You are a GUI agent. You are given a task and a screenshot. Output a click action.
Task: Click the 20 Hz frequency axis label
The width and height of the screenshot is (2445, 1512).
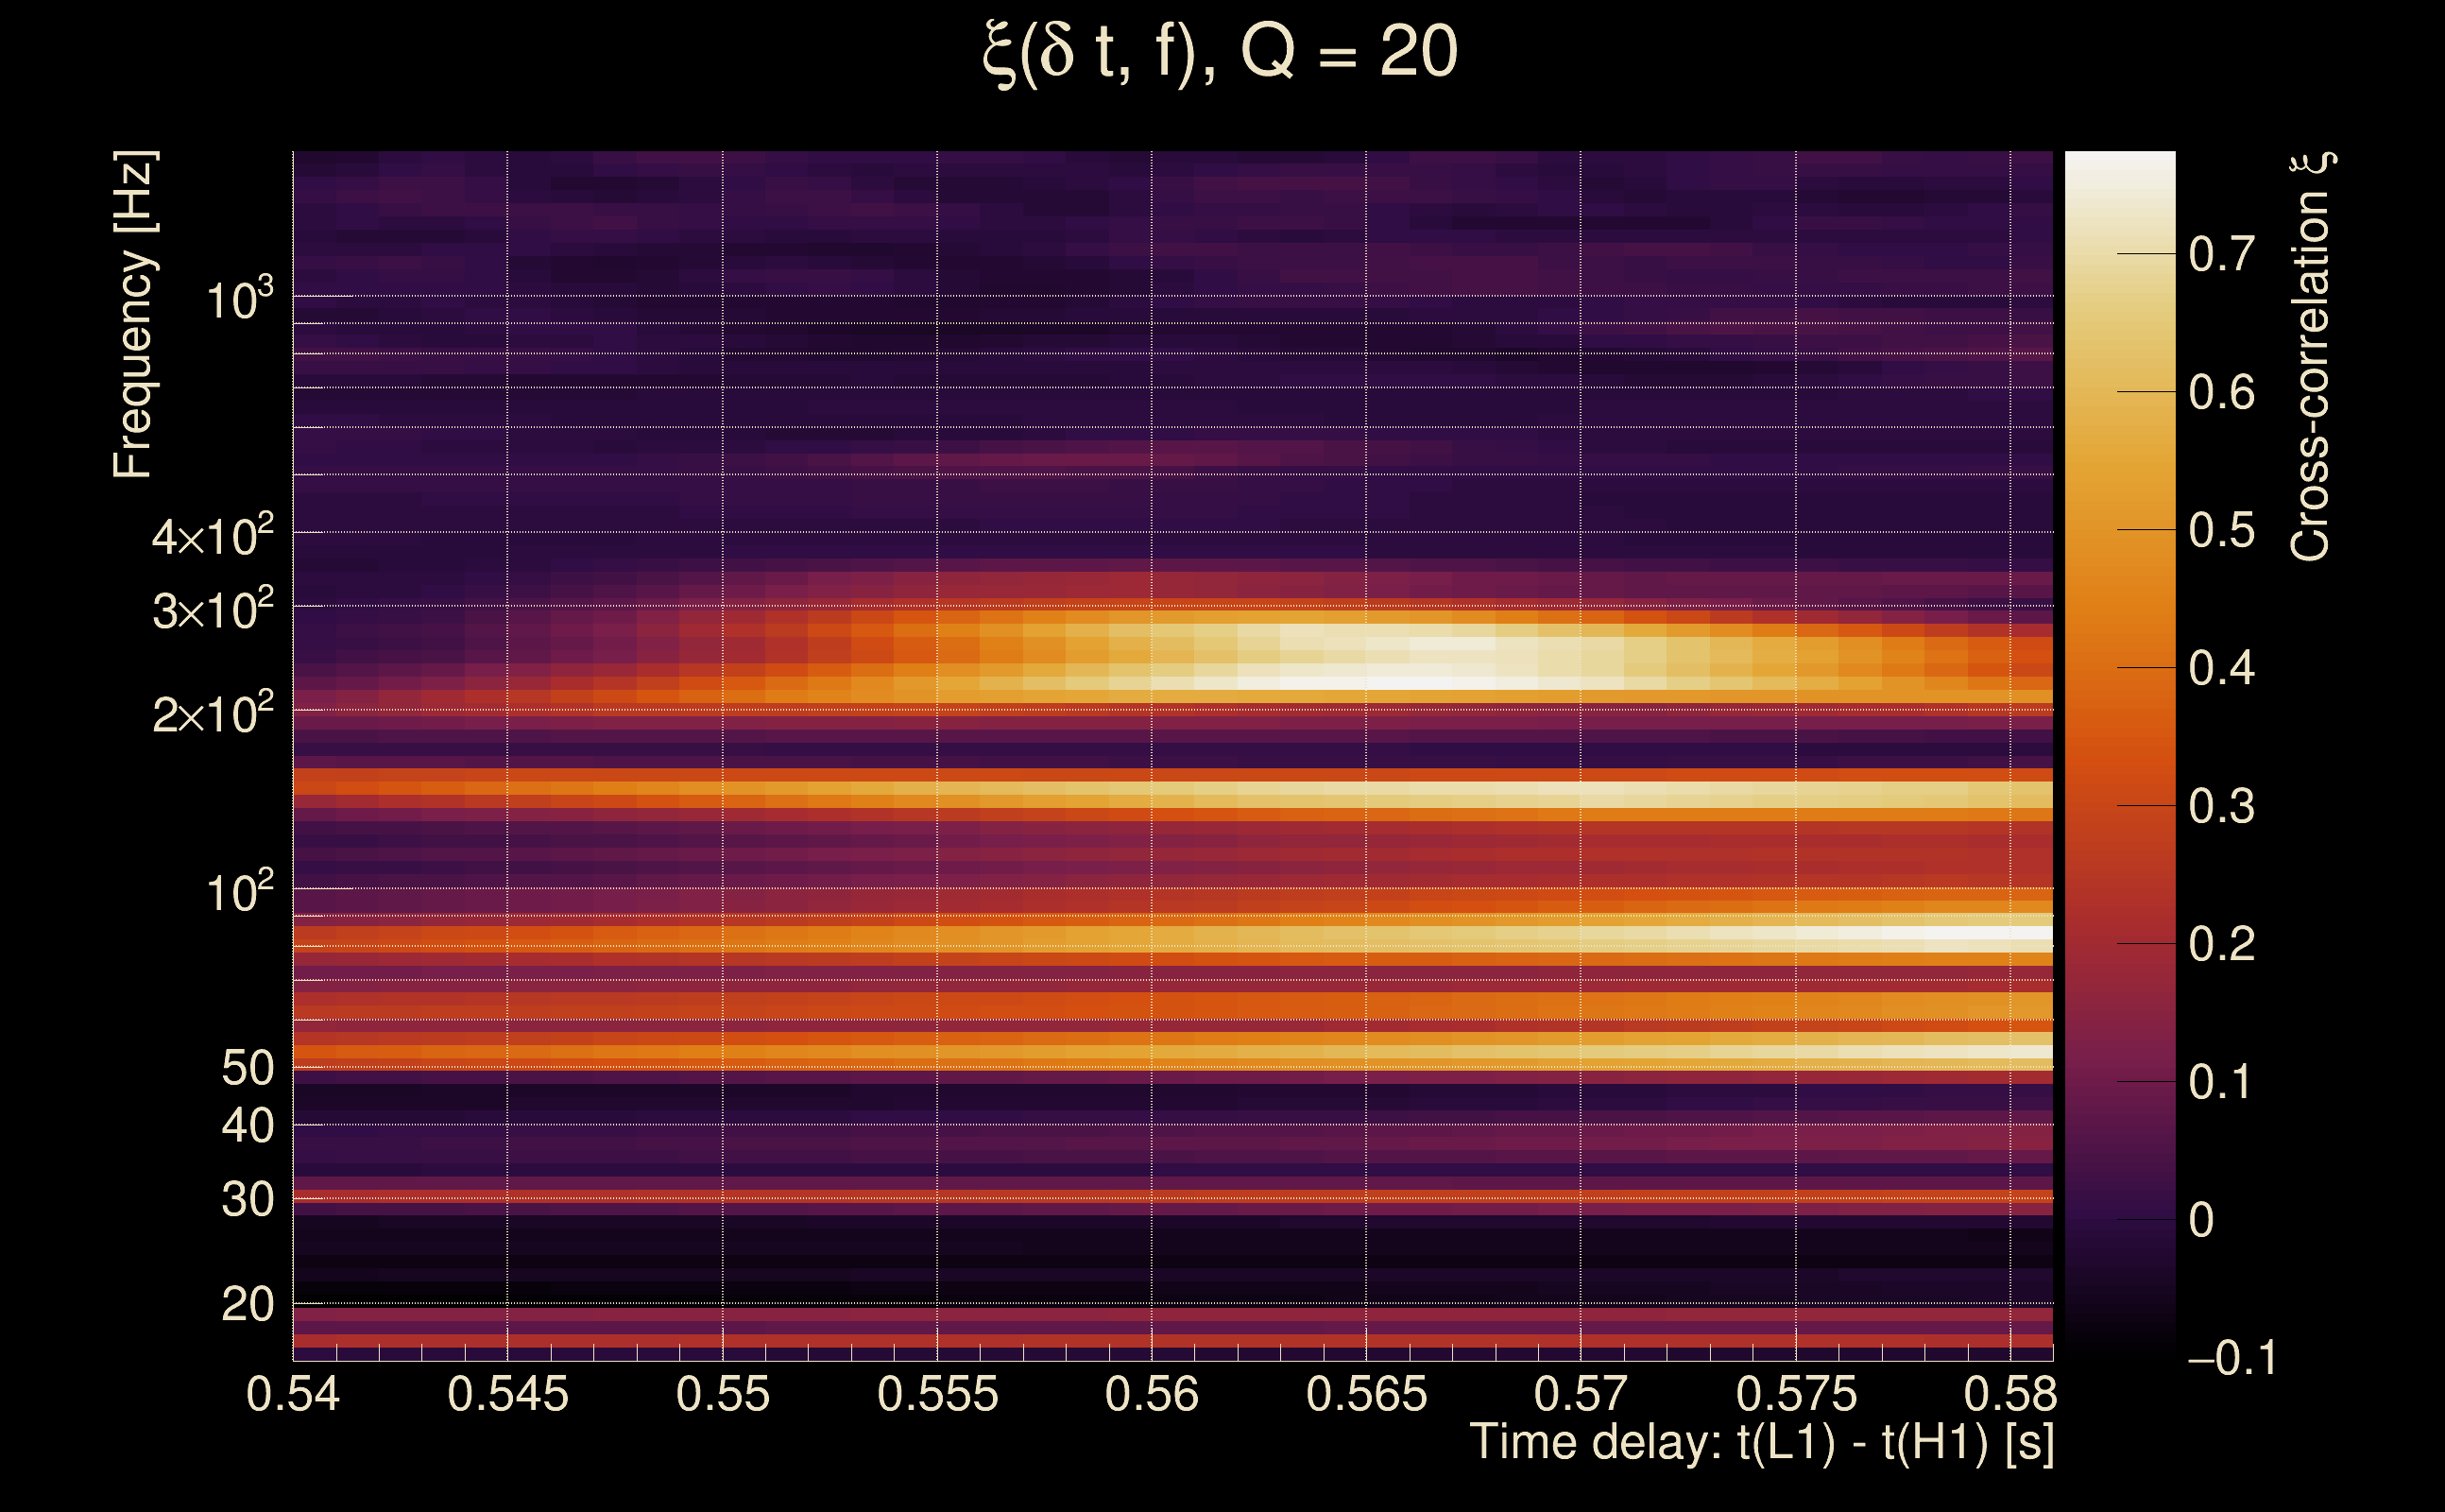(x=247, y=1305)
